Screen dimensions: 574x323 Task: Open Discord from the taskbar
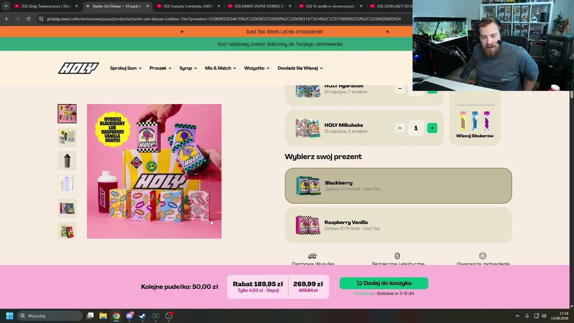click(130, 316)
